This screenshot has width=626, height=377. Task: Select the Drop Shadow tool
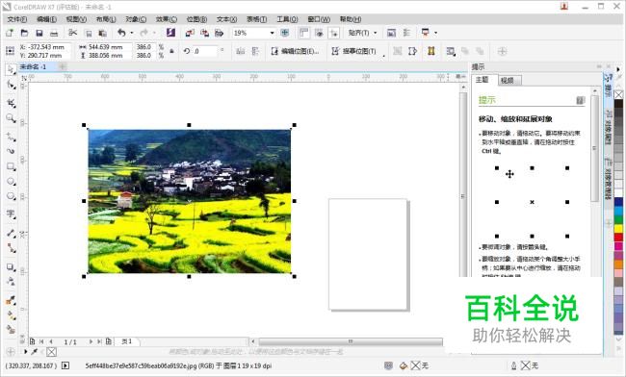point(11,267)
